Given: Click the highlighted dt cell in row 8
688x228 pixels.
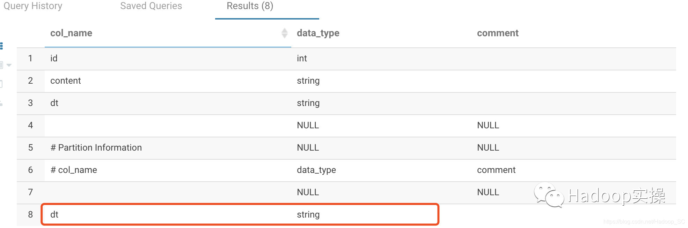Looking at the screenshot, I should [54, 214].
